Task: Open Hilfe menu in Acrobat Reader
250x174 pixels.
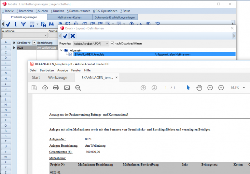Action: [x=87, y=70]
